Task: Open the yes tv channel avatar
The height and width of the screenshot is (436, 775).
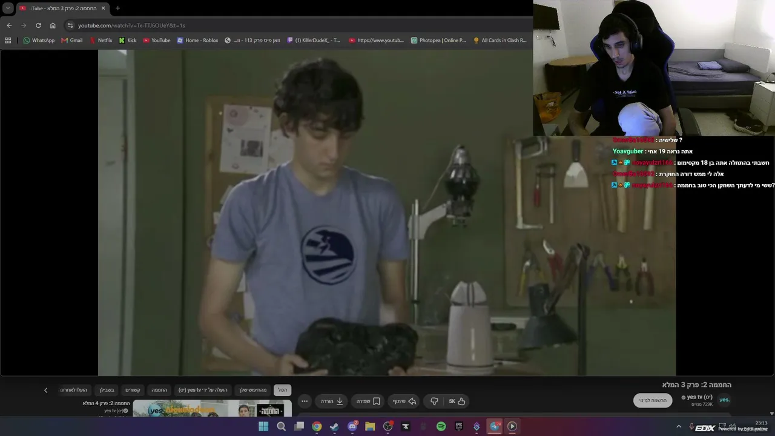Action: pos(724,400)
